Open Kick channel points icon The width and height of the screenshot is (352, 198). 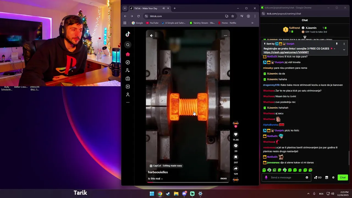coord(318,177)
